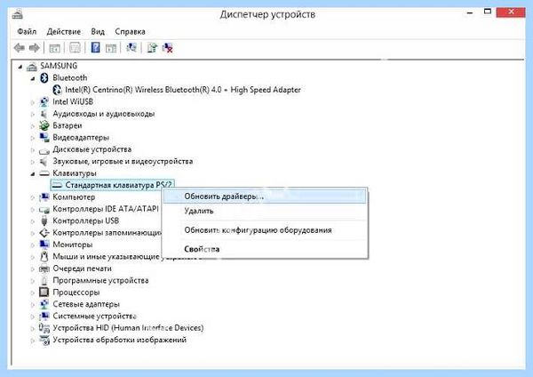Screen dimensions: 533x377
Task: Click the Клавиатуры keyboard category icon
Action: [x=44, y=173]
